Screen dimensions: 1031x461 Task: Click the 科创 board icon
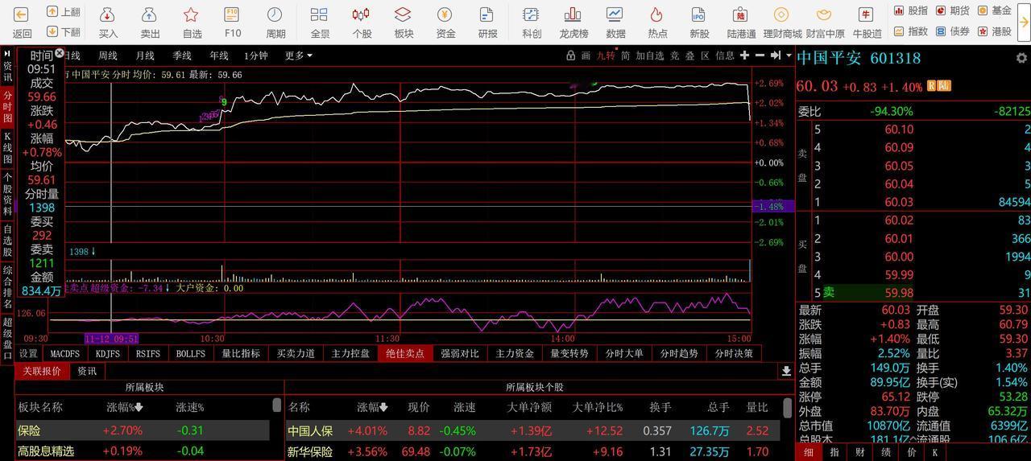(x=531, y=14)
